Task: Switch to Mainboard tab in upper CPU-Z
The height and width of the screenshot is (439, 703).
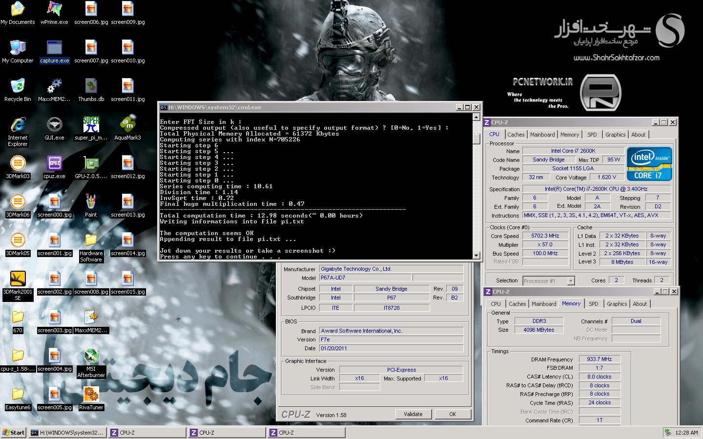Action: [x=542, y=135]
